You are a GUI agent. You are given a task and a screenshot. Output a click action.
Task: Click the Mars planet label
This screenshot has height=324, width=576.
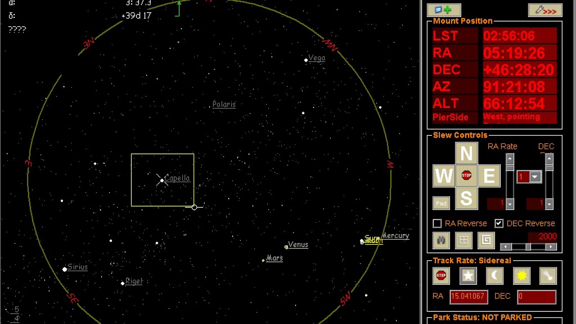coord(274,258)
